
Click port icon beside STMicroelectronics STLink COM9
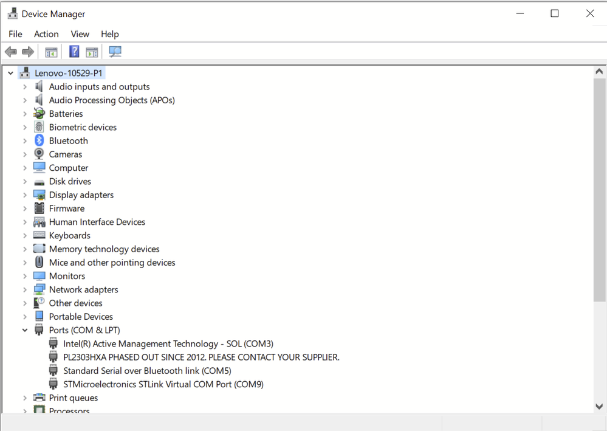pos(53,384)
